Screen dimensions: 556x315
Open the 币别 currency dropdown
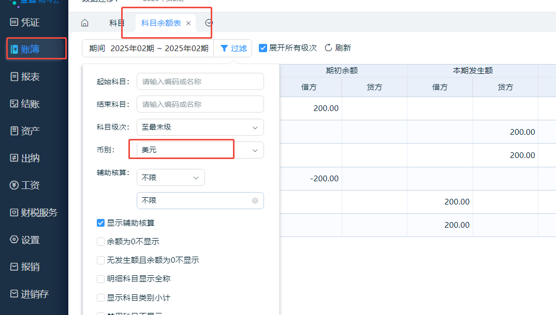[200, 150]
